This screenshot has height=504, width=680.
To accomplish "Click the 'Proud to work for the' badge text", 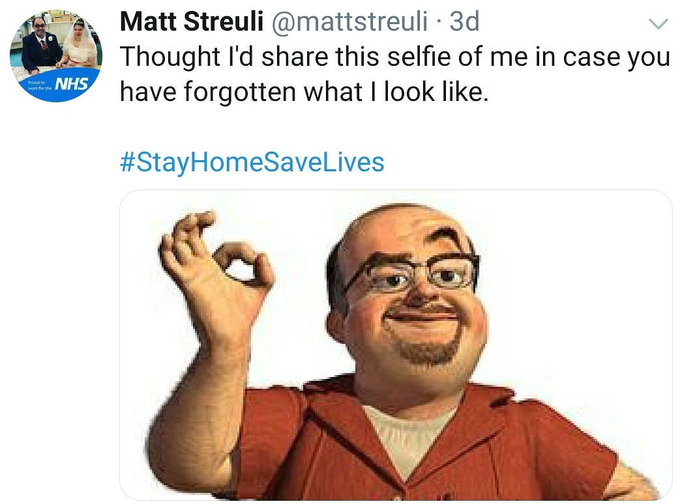I will tap(40, 85).
